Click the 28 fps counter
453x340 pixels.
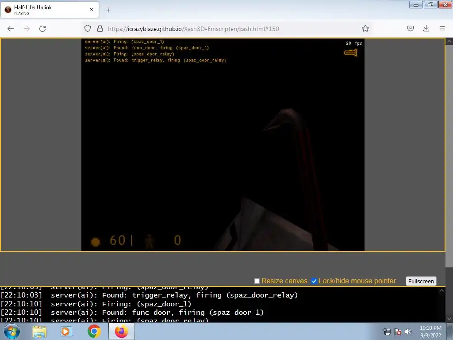(354, 43)
